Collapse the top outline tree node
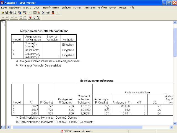This screenshot has width=177, height=133. click(2, 22)
